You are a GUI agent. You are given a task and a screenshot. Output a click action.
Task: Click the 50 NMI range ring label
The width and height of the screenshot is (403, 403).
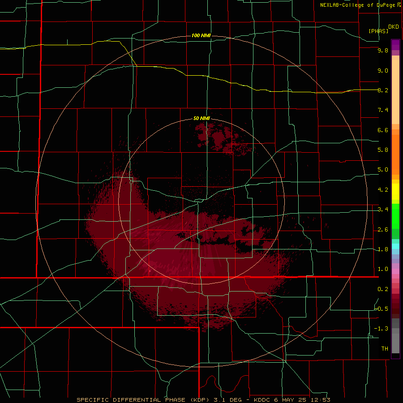pyautogui.click(x=201, y=118)
